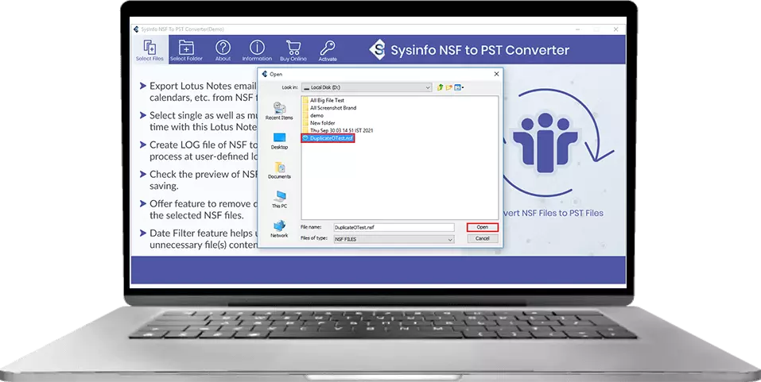Minimize the Sysinfo converter main window
The height and width of the screenshot is (382, 761).
[x=578, y=29]
